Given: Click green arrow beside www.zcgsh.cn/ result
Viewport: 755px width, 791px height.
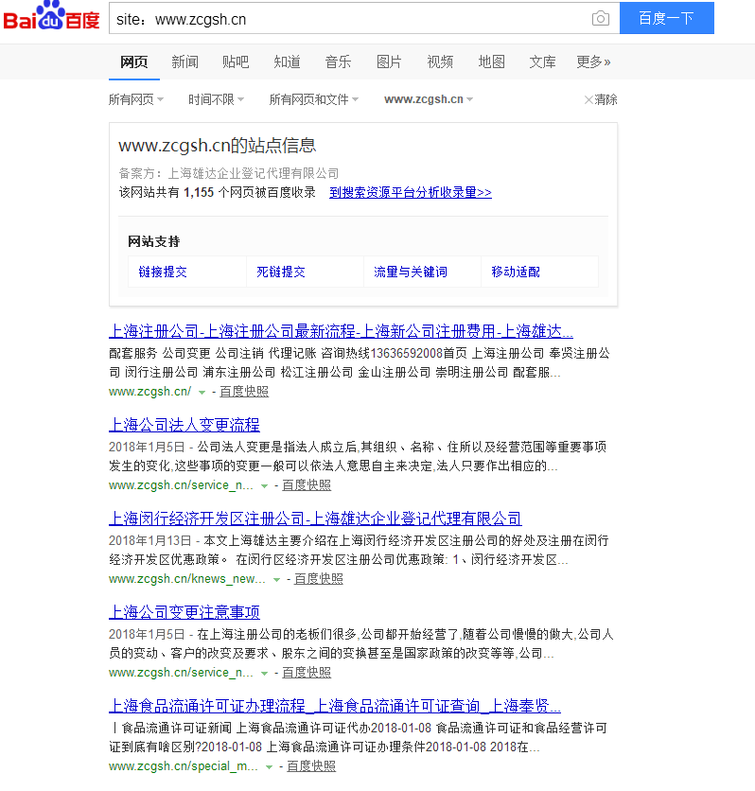Looking at the screenshot, I should (x=202, y=393).
